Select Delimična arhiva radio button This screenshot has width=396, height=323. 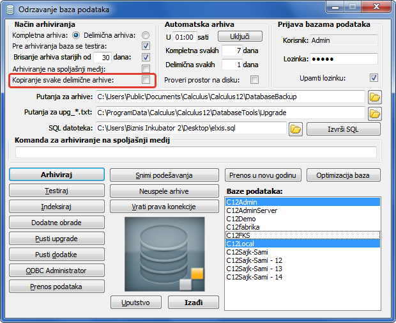[146, 35]
